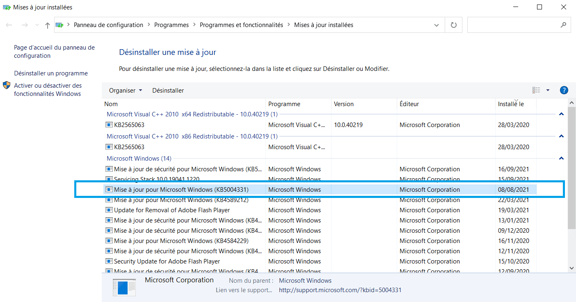This screenshot has width=576, height=302.
Task: Sort by the Éditeur column header
Action: pyautogui.click(x=446, y=104)
